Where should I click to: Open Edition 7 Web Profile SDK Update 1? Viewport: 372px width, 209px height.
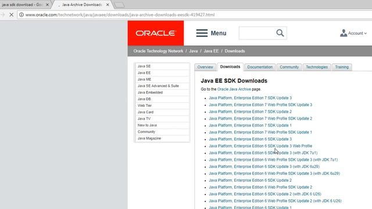point(260,132)
